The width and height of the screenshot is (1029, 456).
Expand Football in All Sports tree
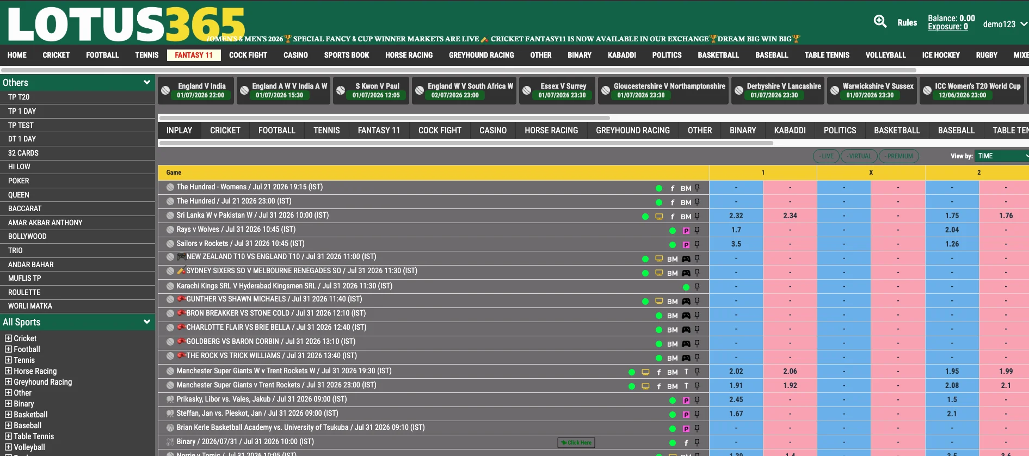[x=9, y=349]
